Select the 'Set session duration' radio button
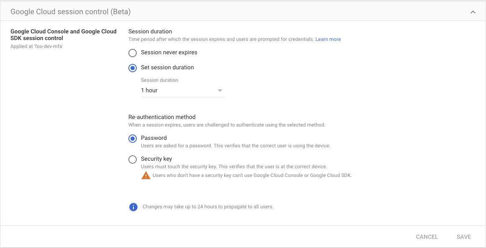The image size is (486, 248). click(132, 68)
